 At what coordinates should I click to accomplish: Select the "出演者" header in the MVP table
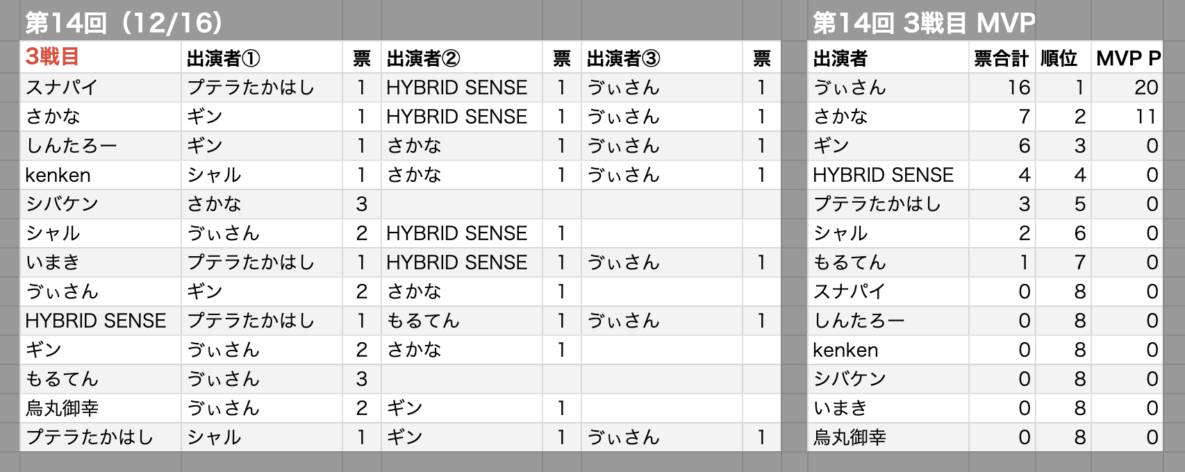coord(840,58)
